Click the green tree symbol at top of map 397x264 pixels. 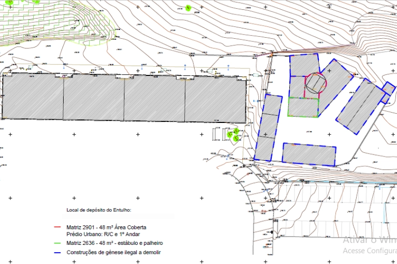click(x=188, y=8)
